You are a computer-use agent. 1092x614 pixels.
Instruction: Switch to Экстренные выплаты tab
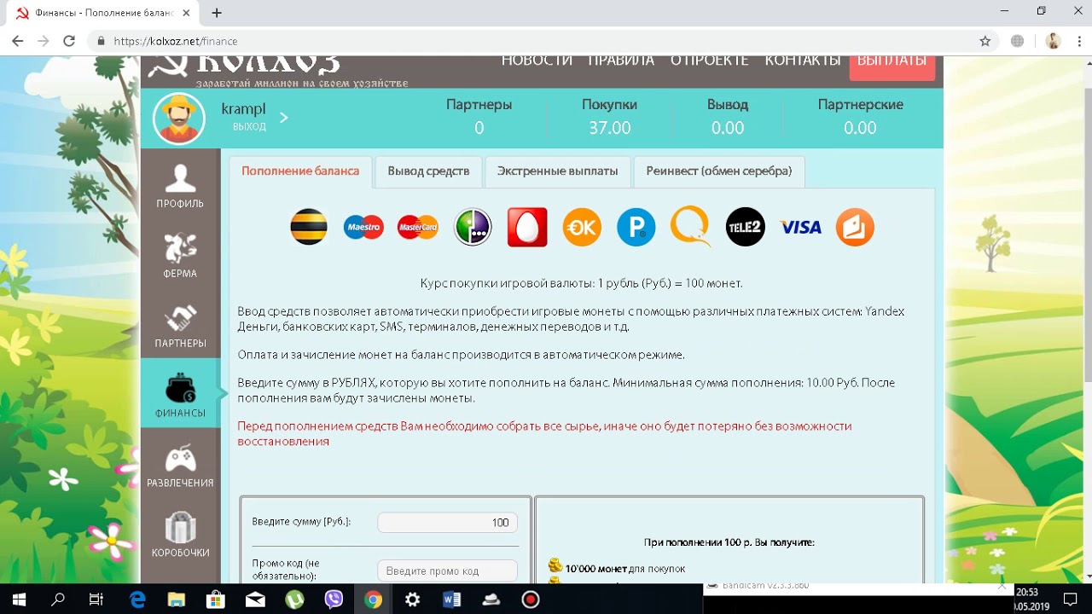557,171
